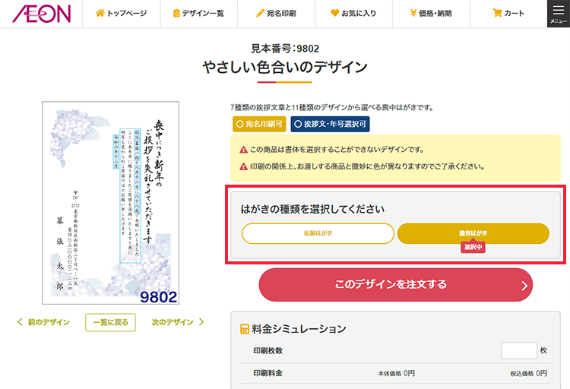This screenshot has width=570, height=389.
Task: Go to 前のデザイン with left chevron
Action: [x=43, y=322]
